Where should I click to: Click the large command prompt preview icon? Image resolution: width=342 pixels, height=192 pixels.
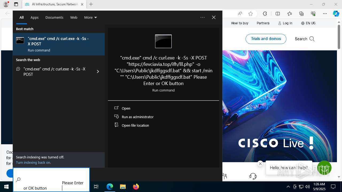[x=163, y=41]
